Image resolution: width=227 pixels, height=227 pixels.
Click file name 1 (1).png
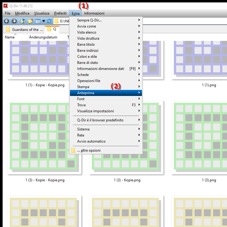point(209,85)
